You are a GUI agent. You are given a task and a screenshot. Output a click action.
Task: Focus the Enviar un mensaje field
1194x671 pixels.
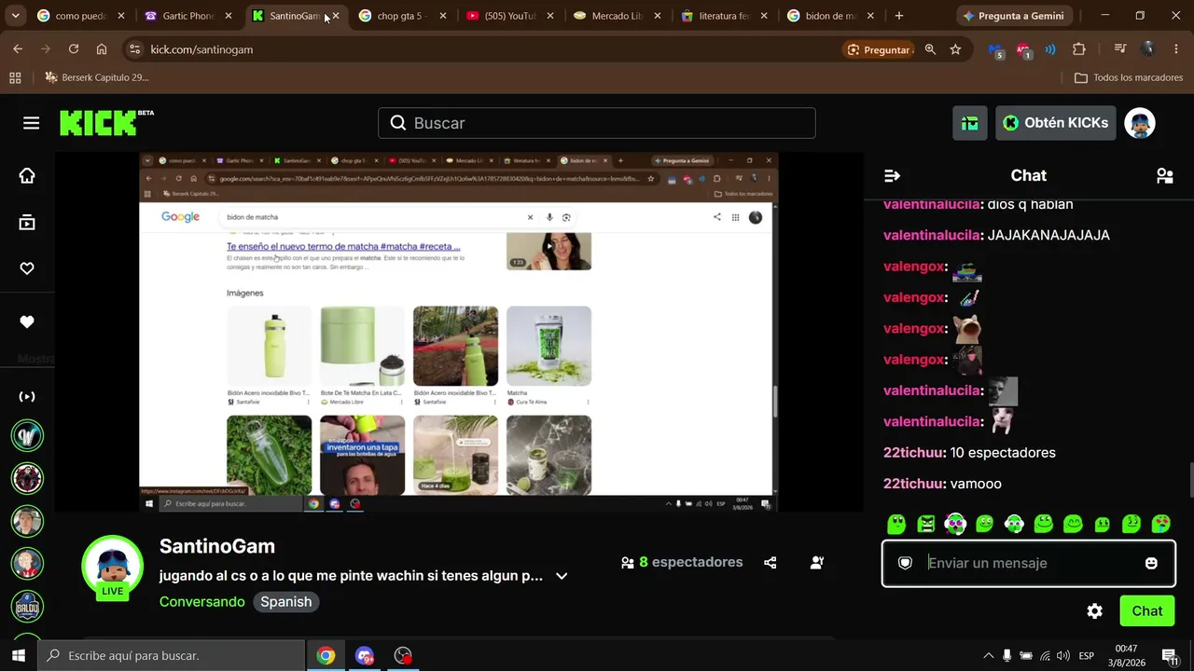coord(1028,563)
